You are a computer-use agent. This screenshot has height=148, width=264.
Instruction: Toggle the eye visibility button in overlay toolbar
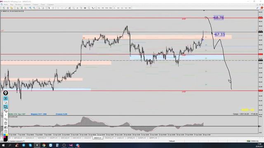(5, 98)
